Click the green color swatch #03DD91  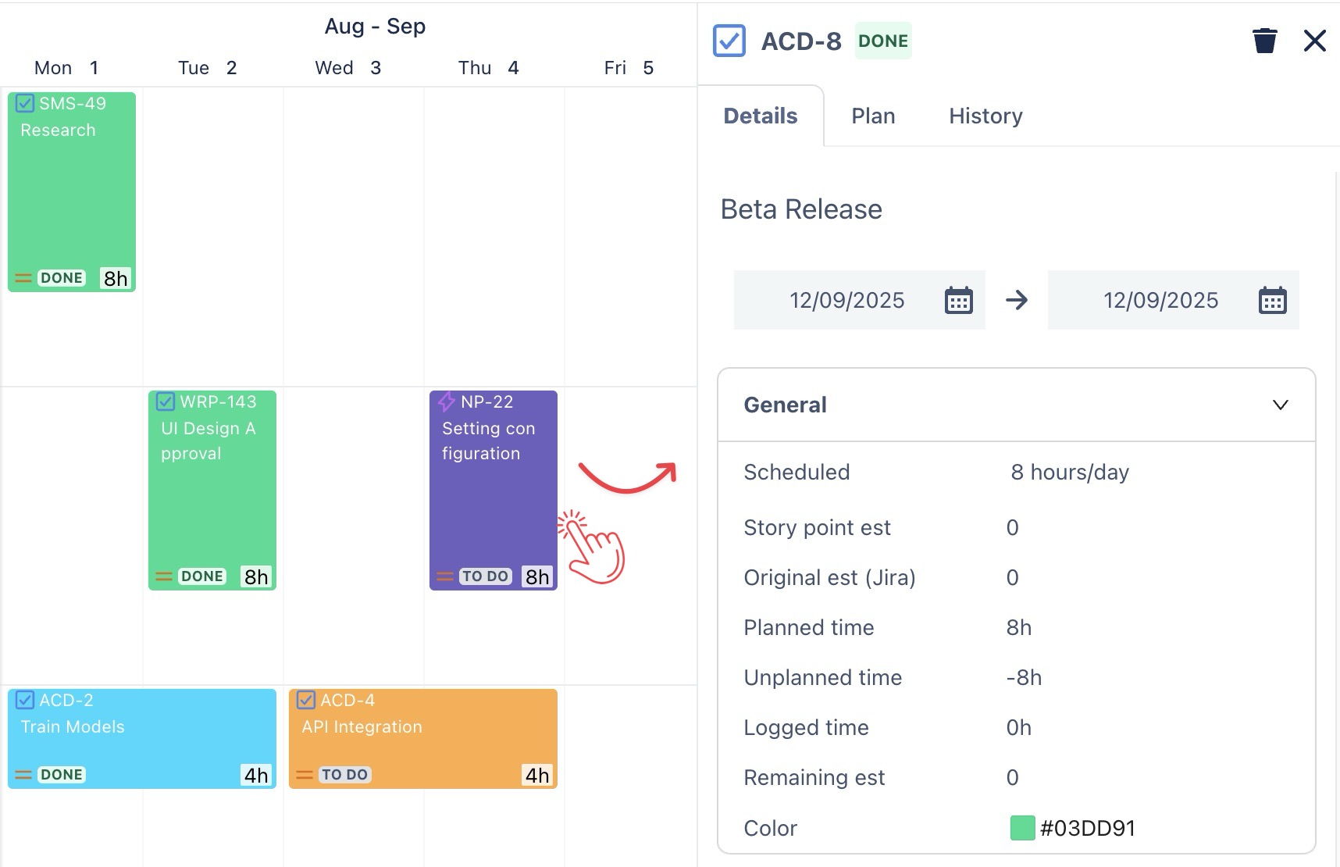(x=1022, y=828)
